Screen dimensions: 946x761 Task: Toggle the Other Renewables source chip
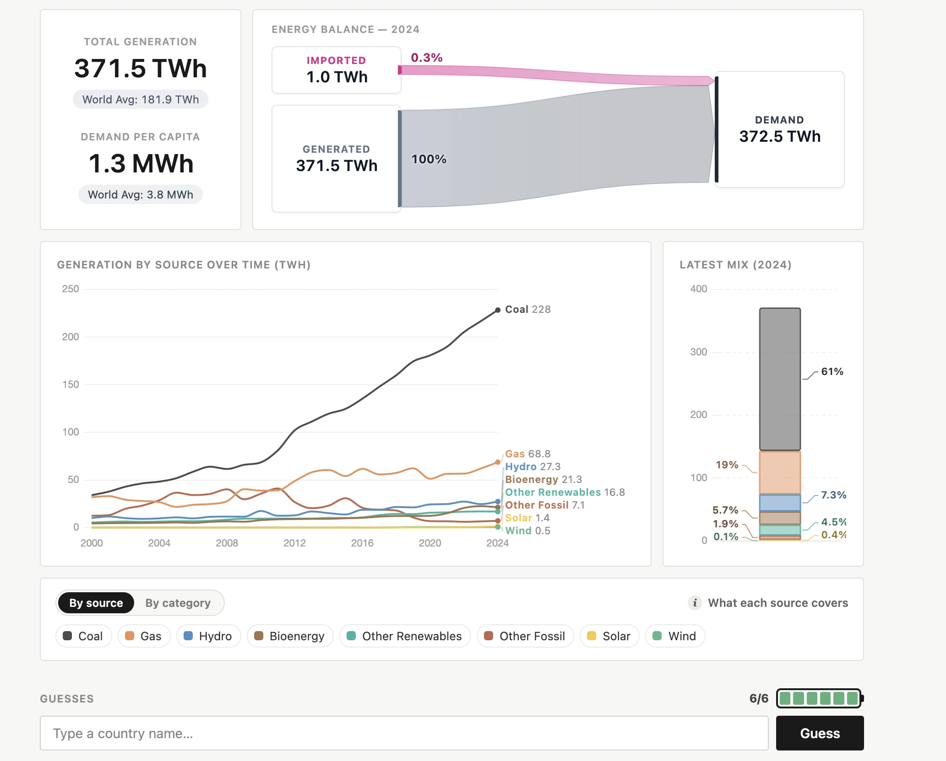tap(405, 636)
